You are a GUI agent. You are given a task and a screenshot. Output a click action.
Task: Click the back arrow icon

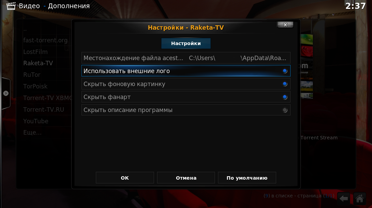[x=344, y=198]
